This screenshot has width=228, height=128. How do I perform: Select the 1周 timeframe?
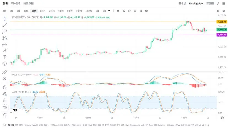[104, 11]
